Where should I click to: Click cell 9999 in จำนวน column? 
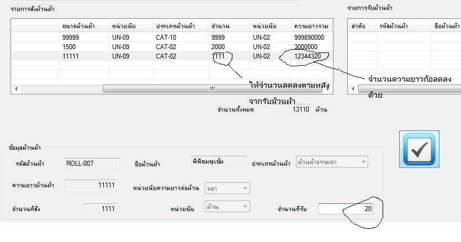click(x=218, y=38)
